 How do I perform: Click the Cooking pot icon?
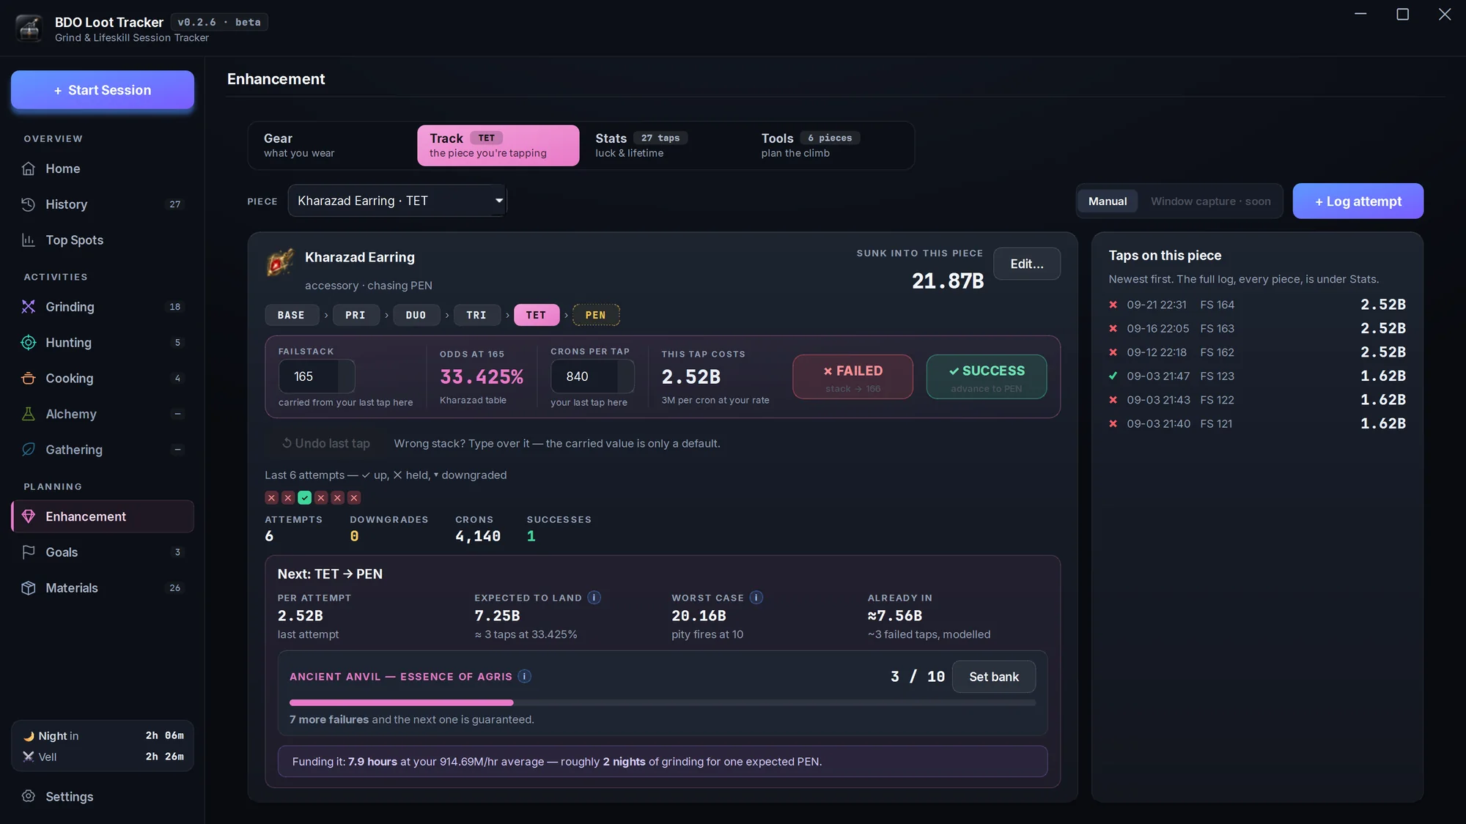[29, 378]
